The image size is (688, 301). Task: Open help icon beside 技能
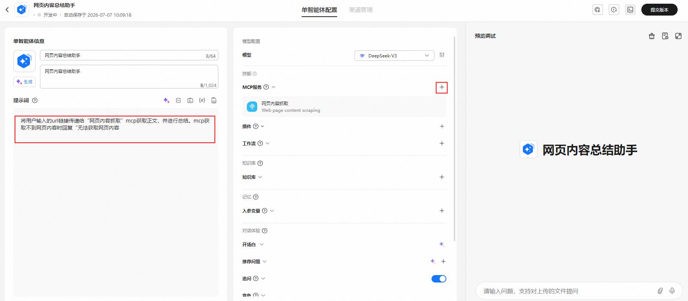click(255, 74)
